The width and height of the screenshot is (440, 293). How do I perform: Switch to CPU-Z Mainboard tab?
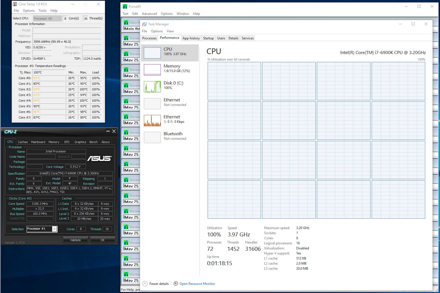(x=38, y=142)
